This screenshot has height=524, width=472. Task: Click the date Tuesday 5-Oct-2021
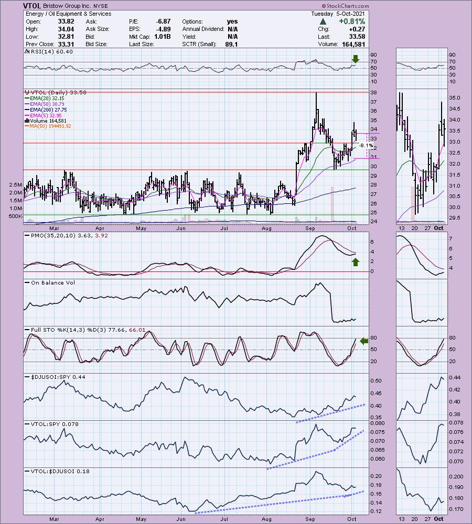pos(338,14)
